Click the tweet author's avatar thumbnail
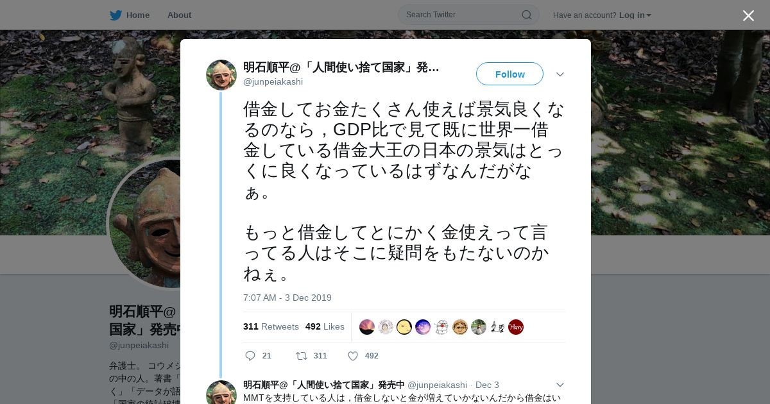This screenshot has height=404, width=770. [x=221, y=75]
